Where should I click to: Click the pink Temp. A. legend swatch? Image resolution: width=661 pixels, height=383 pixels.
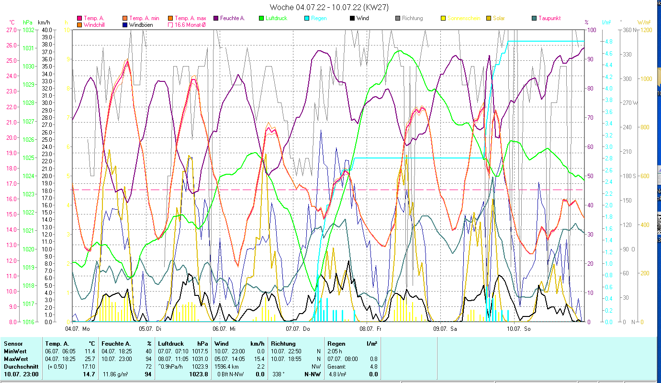[79, 18]
